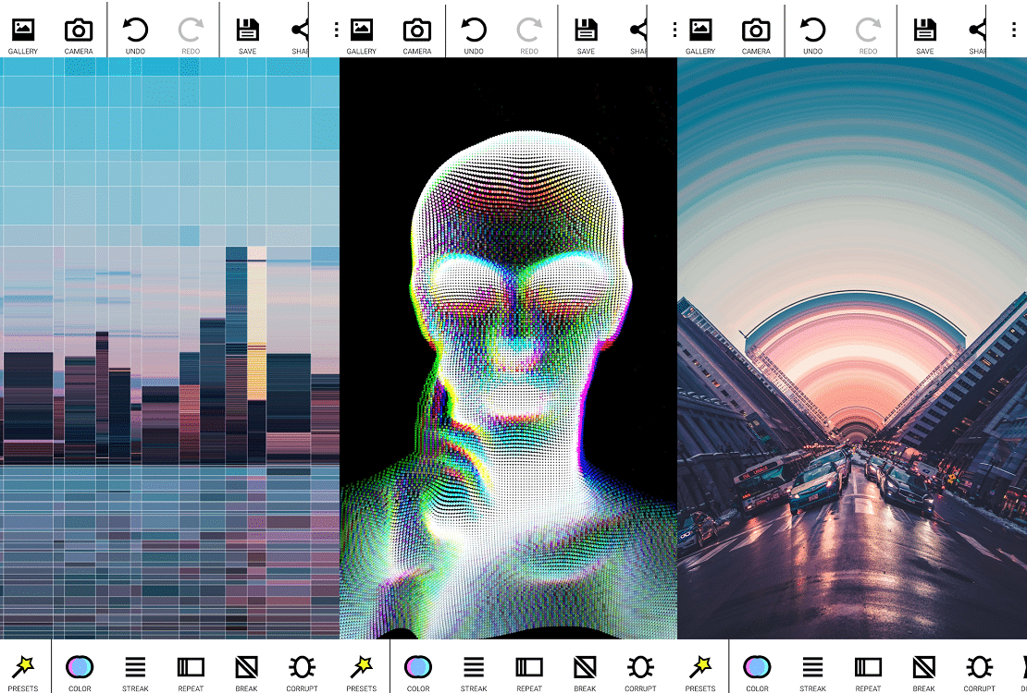Click Redo in the alien head screen
Viewport: 1027px width, 693px height.
point(529,36)
